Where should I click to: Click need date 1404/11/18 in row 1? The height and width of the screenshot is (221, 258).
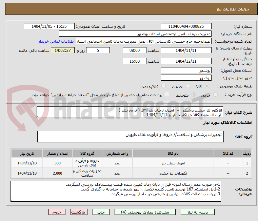pyautogui.click(x=27, y=163)
